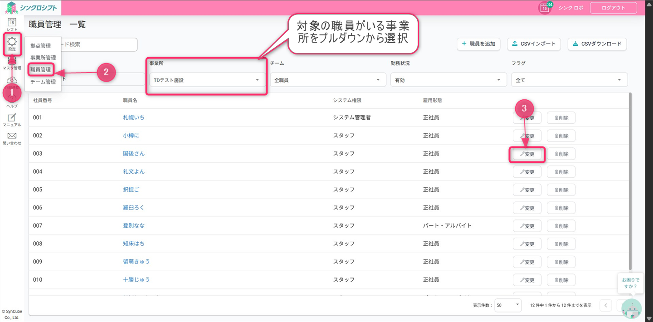Click 削除 for 羅臼ろく
This screenshot has width=653, height=322.
click(x=561, y=208)
